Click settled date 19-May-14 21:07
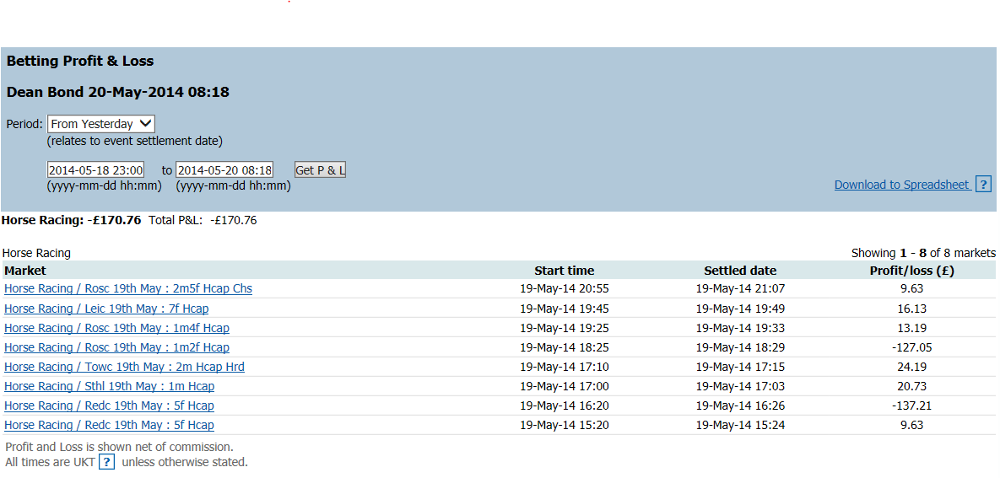The width and height of the screenshot is (1000, 478). [740, 288]
